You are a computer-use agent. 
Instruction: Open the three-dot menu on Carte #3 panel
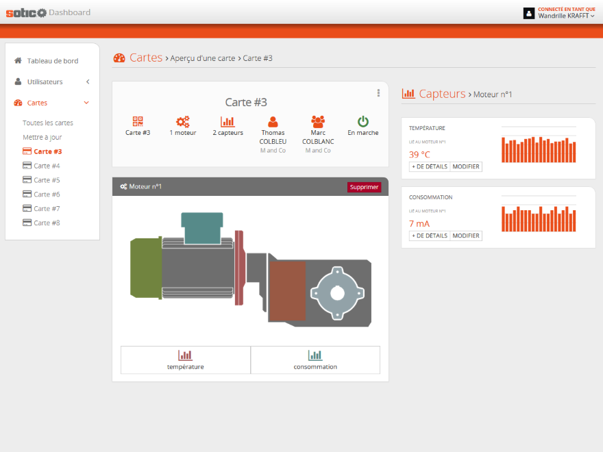click(x=378, y=93)
